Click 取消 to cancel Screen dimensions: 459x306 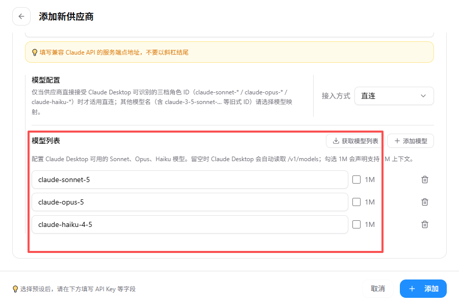click(377, 289)
